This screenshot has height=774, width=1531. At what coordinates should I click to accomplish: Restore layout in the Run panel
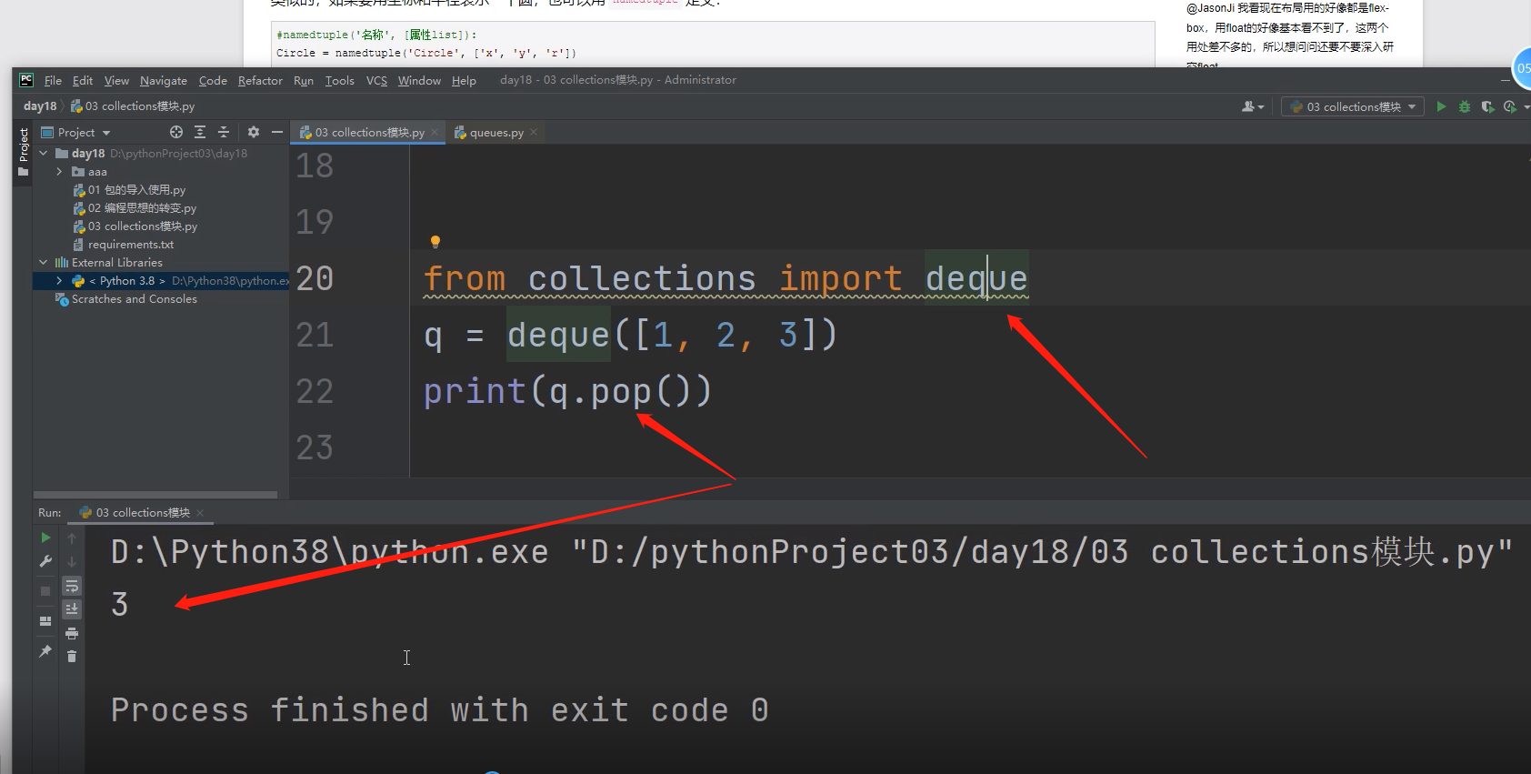[x=45, y=621]
